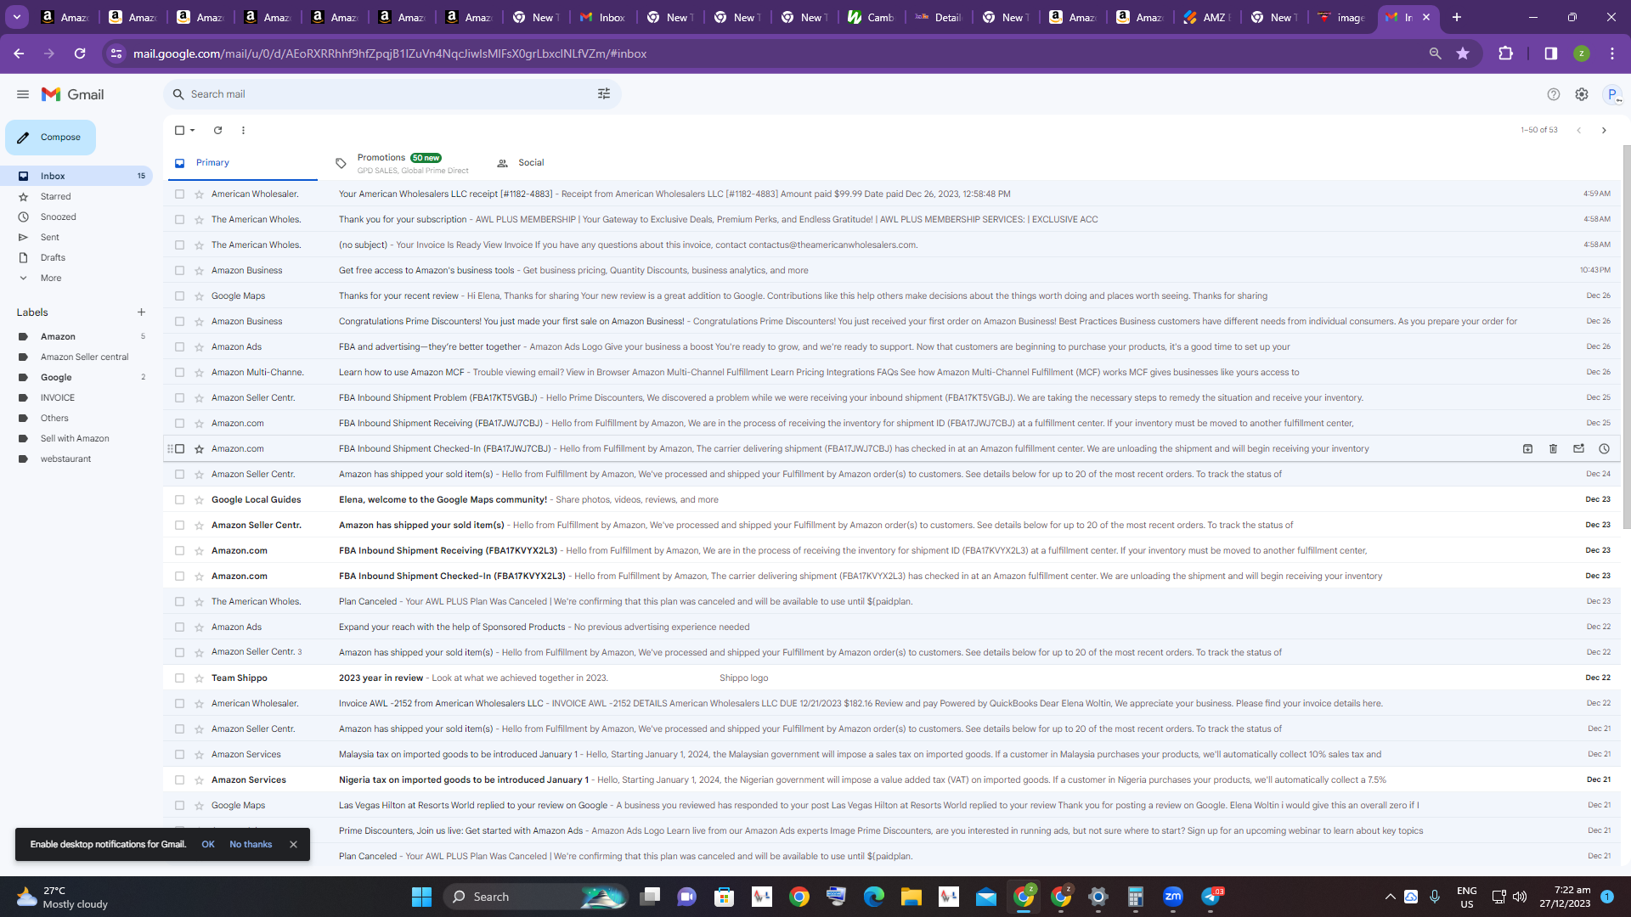This screenshot has width=1631, height=917.
Task: Click the Chrome zoom magnifier icon in address bar
Action: tap(1435, 53)
